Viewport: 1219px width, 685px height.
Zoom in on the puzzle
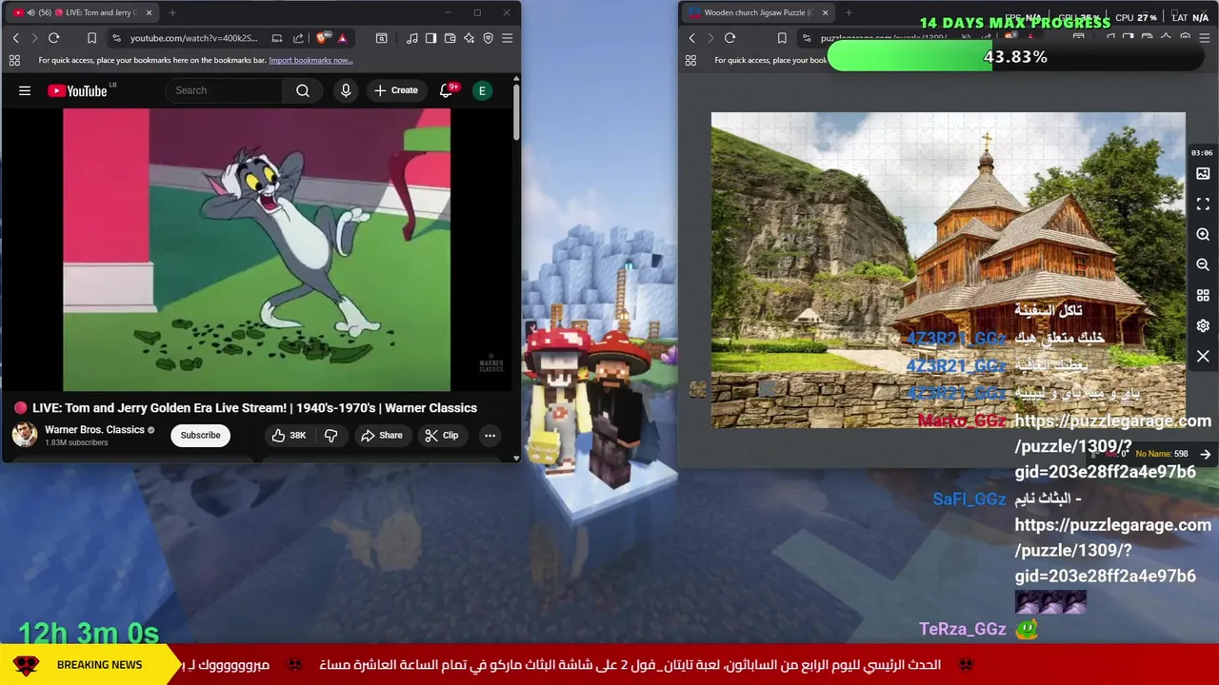[x=1203, y=235]
